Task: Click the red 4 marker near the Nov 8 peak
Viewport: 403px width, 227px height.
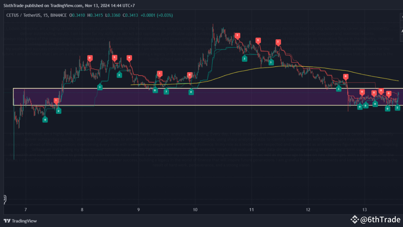Action: click(129, 58)
